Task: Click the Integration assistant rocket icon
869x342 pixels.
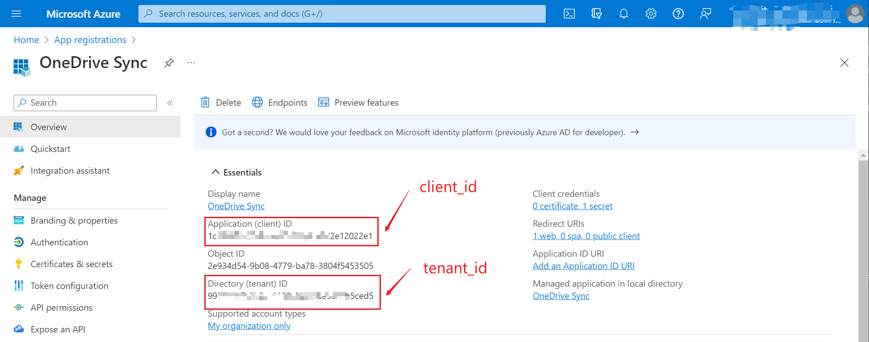Action: pyautogui.click(x=19, y=171)
